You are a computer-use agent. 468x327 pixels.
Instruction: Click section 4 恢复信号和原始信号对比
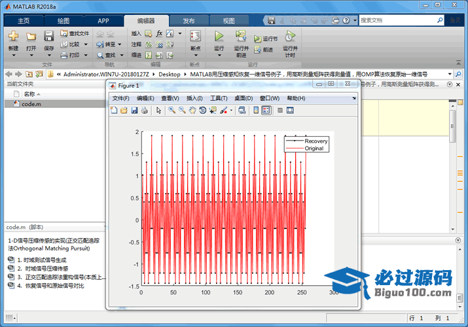point(50,286)
